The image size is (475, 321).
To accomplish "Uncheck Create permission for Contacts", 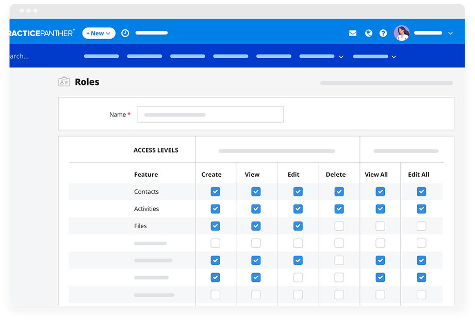I will tap(215, 191).
